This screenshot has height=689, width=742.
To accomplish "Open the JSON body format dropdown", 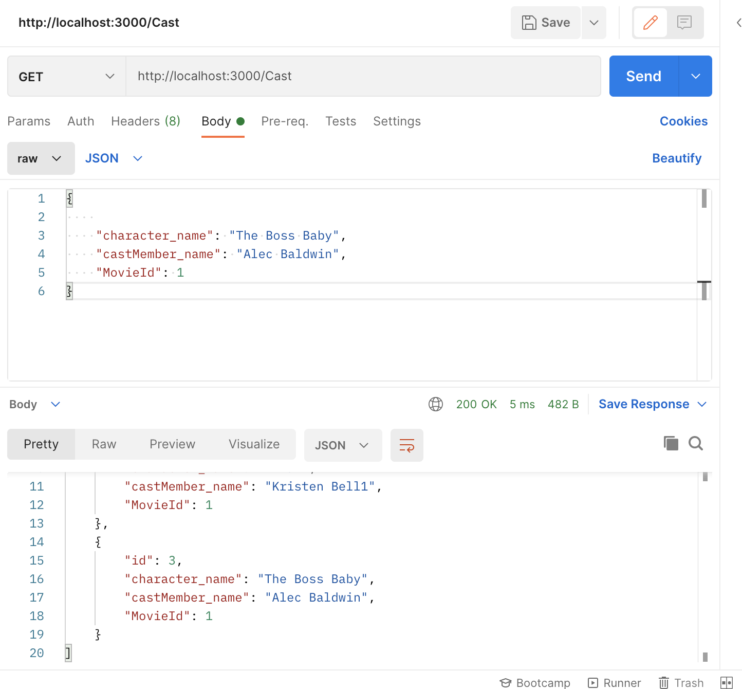I will click(114, 158).
